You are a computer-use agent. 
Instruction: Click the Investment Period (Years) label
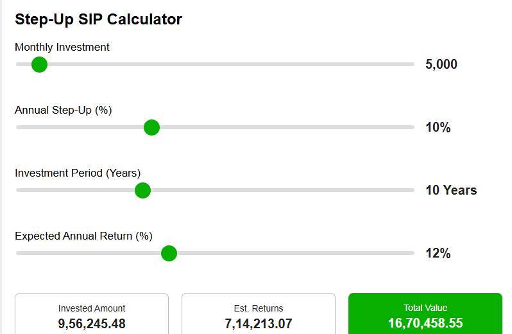(78, 173)
